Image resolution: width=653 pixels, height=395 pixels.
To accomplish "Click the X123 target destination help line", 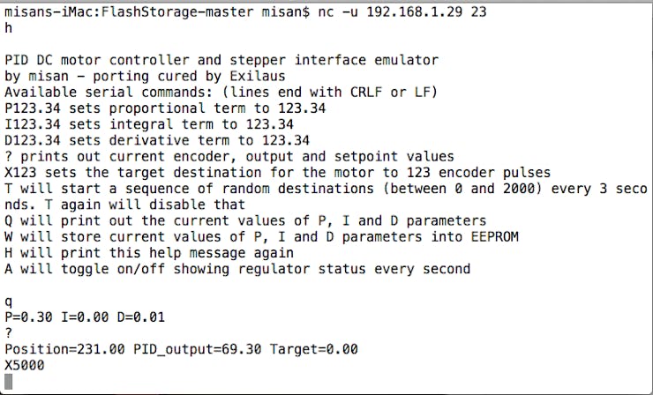I will click(277, 172).
